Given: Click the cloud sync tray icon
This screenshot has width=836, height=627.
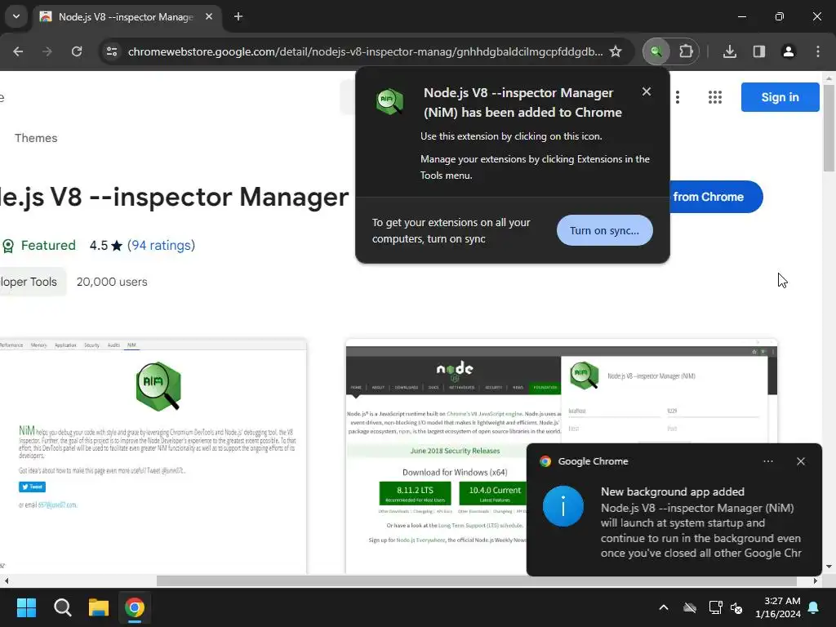Looking at the screenshot, I should coord(690,607).
